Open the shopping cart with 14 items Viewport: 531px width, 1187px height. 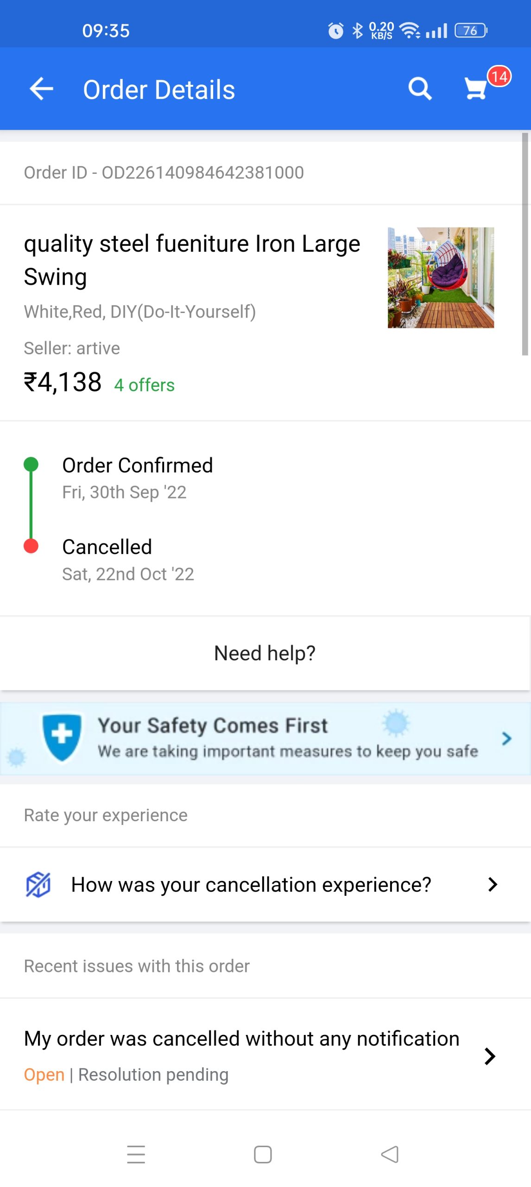click(x=477, y=88)
